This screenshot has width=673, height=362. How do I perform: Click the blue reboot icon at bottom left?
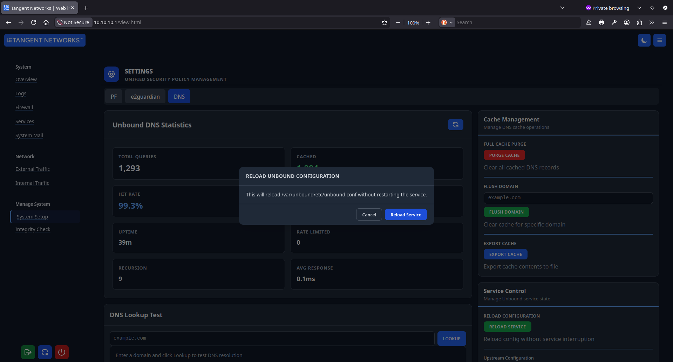tap(45, 352)
